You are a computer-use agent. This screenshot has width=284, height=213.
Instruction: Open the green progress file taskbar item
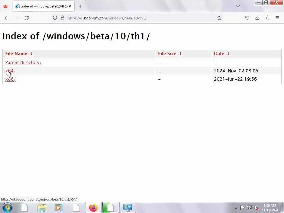coord(110,207)
